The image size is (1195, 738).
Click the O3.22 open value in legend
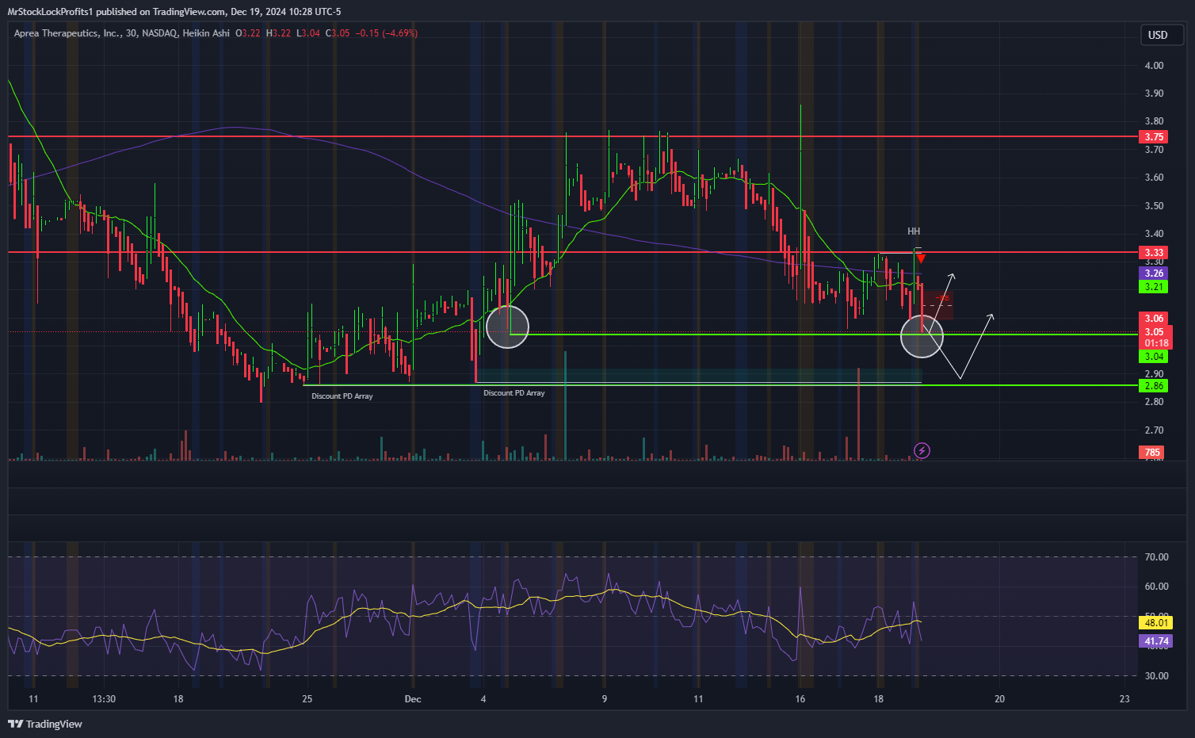coord(248,33)
